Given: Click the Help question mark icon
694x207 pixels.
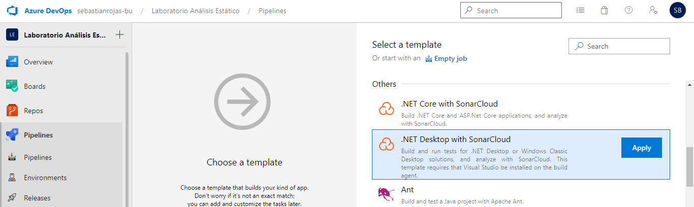Looking at the screenshot, I should pyautogui.click(x=628, y=10).
